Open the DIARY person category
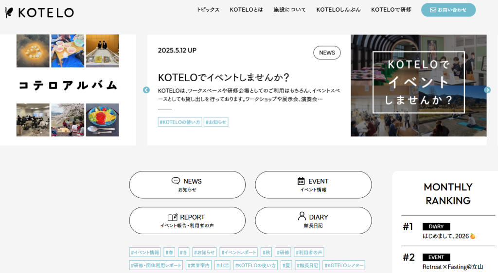The width and height of the screenshot is (498, 273). [x=313, y=221]
